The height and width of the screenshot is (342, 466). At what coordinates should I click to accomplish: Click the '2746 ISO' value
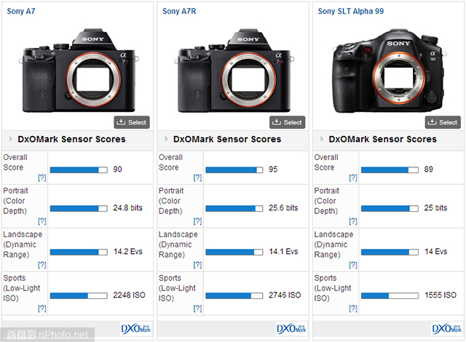point(285,295)
